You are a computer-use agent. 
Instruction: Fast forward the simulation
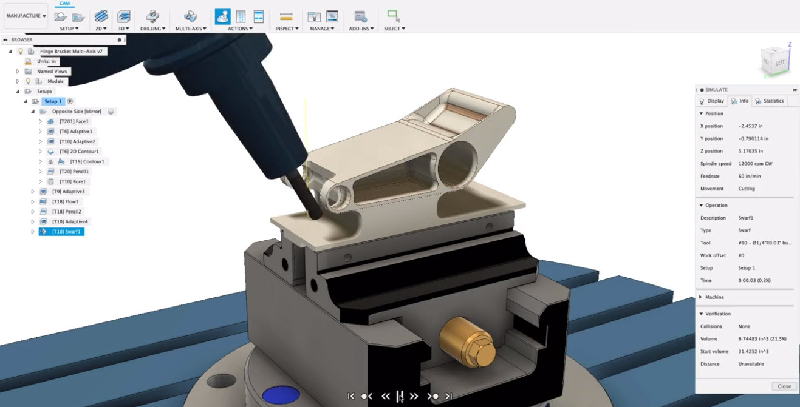(x=414, y=396)
